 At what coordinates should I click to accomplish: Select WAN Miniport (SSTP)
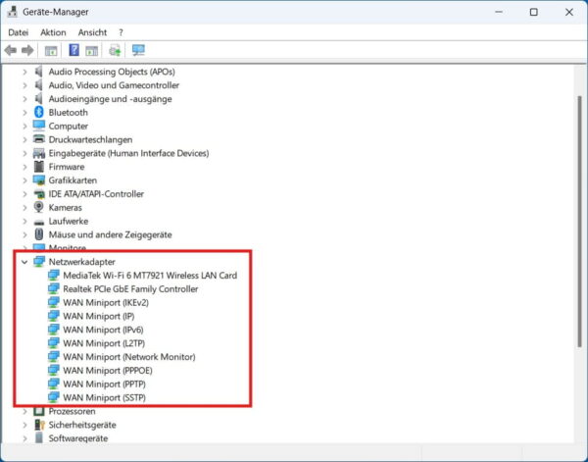pos(104,397)
